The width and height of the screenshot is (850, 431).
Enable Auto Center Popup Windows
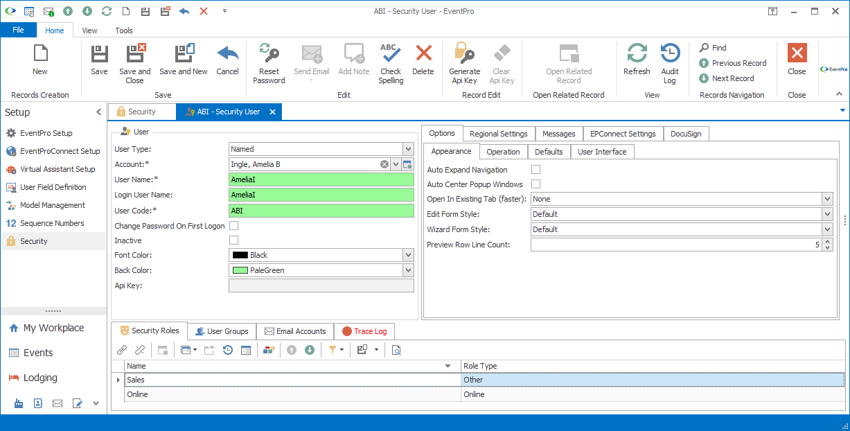(535, 184)
